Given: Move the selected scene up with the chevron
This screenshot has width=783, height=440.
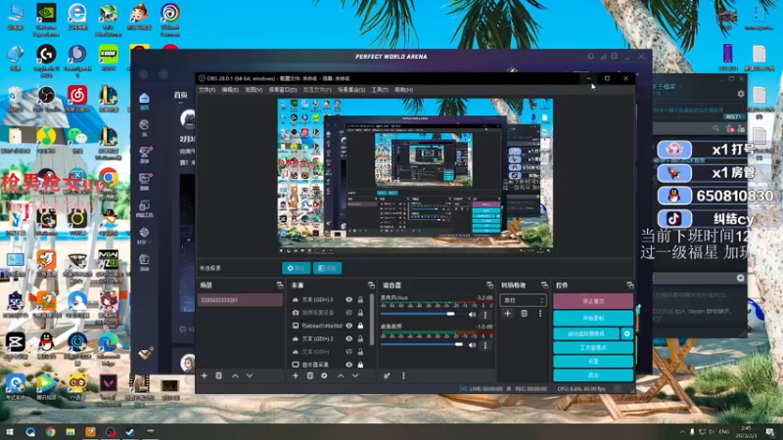Looking at the screenshot, I should pos(235,375).
